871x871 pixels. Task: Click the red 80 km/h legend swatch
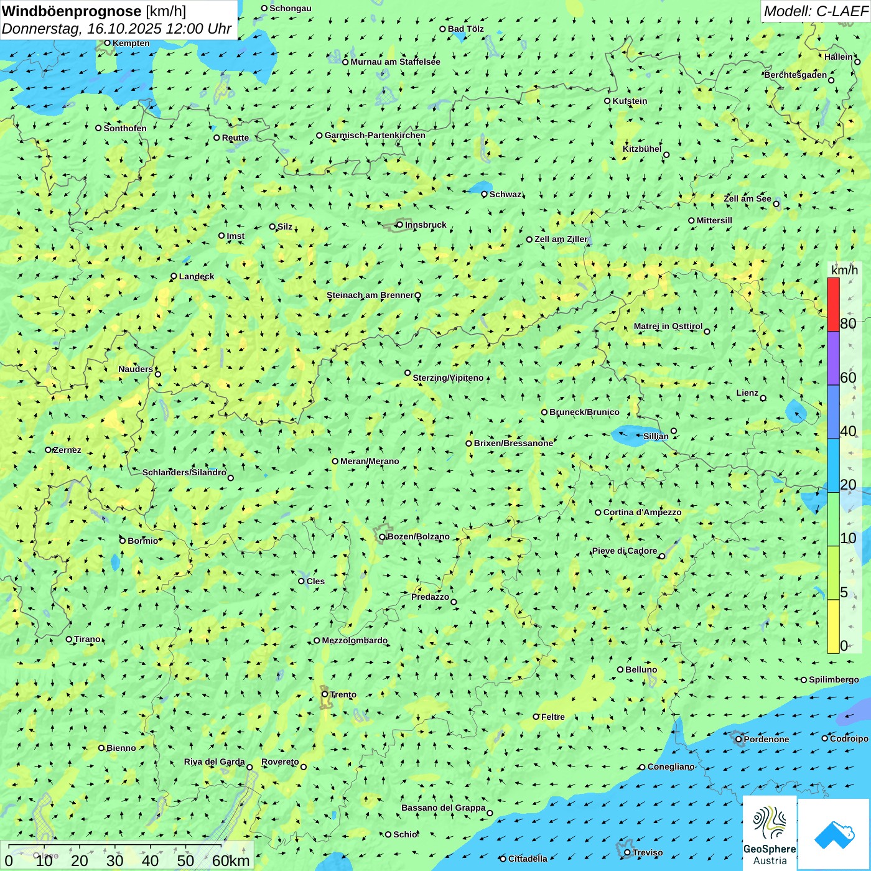833,304
